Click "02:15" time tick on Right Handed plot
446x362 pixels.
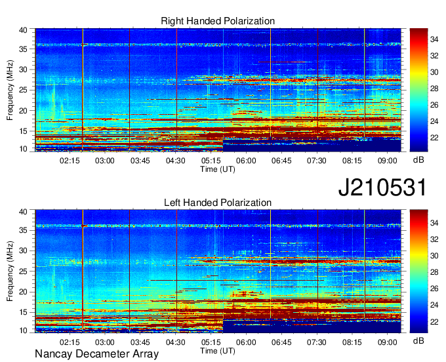coord(70,161)
